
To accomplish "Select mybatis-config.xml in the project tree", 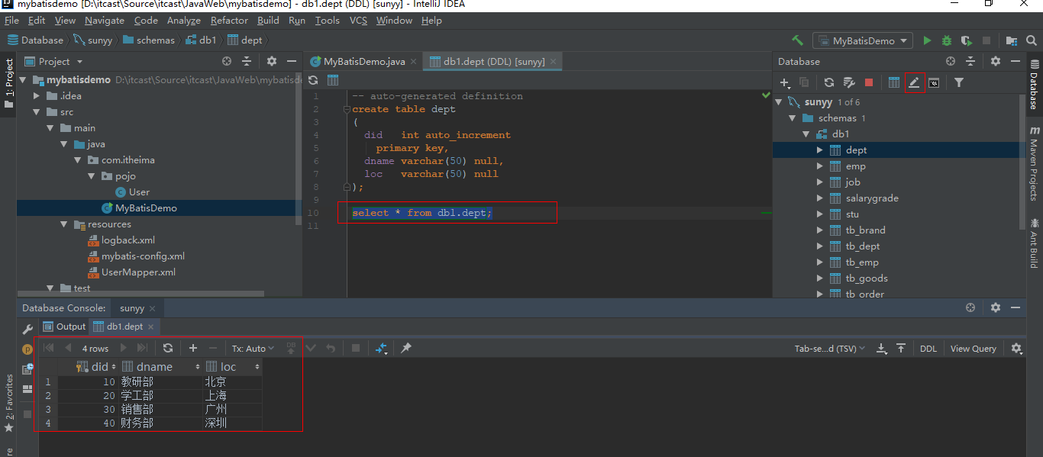I will pyautogui.click(x=143, y=256).
